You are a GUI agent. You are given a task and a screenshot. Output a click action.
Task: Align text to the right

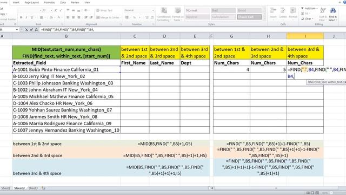point(79,17)
